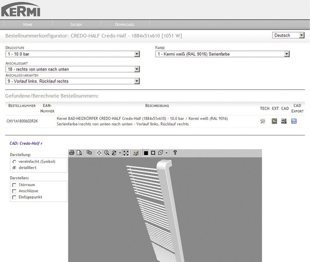Enable the Störraum checkbox
The height and width of the screenshot is (262, 310).
point(14,185)
